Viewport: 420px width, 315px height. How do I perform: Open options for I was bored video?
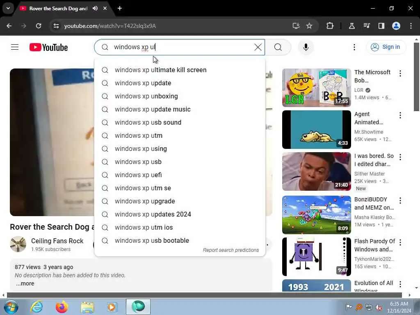400,157
